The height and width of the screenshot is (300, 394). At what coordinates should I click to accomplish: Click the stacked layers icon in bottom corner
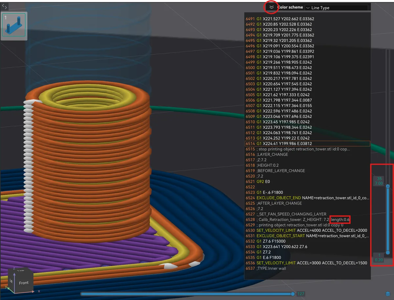coord(388,294)
